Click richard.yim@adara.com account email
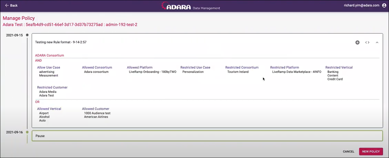389x158 pixels. tap(361, 5)
